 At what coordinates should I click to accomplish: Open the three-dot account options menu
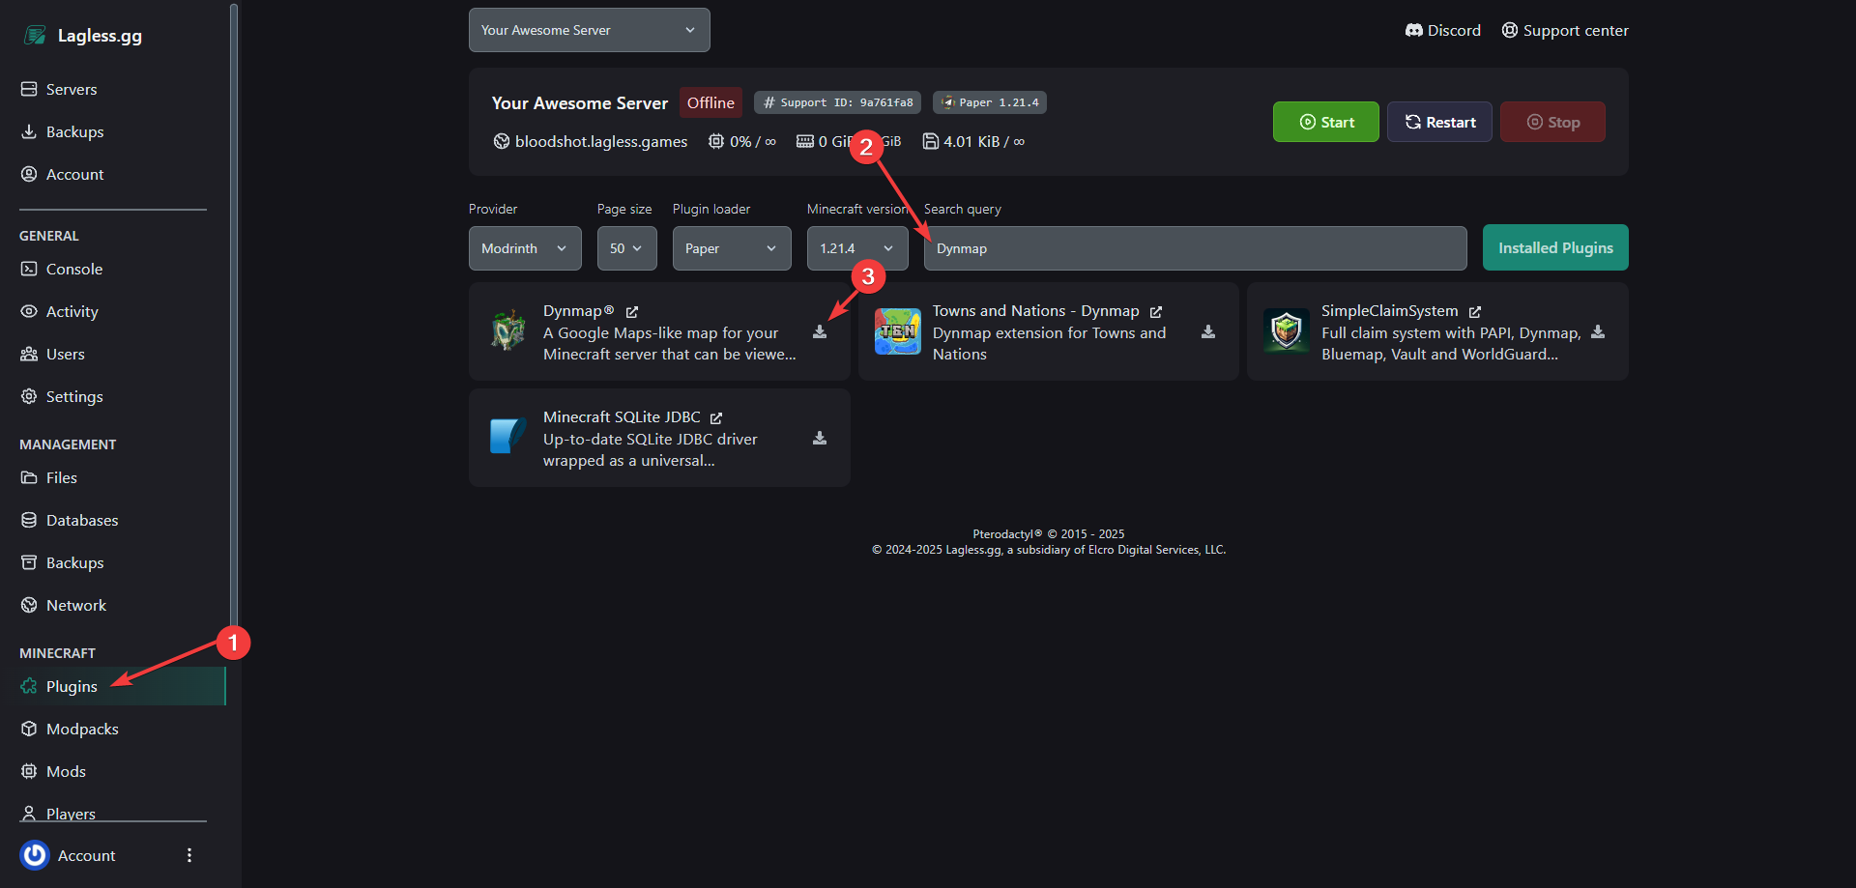click(x=189, y=855)
